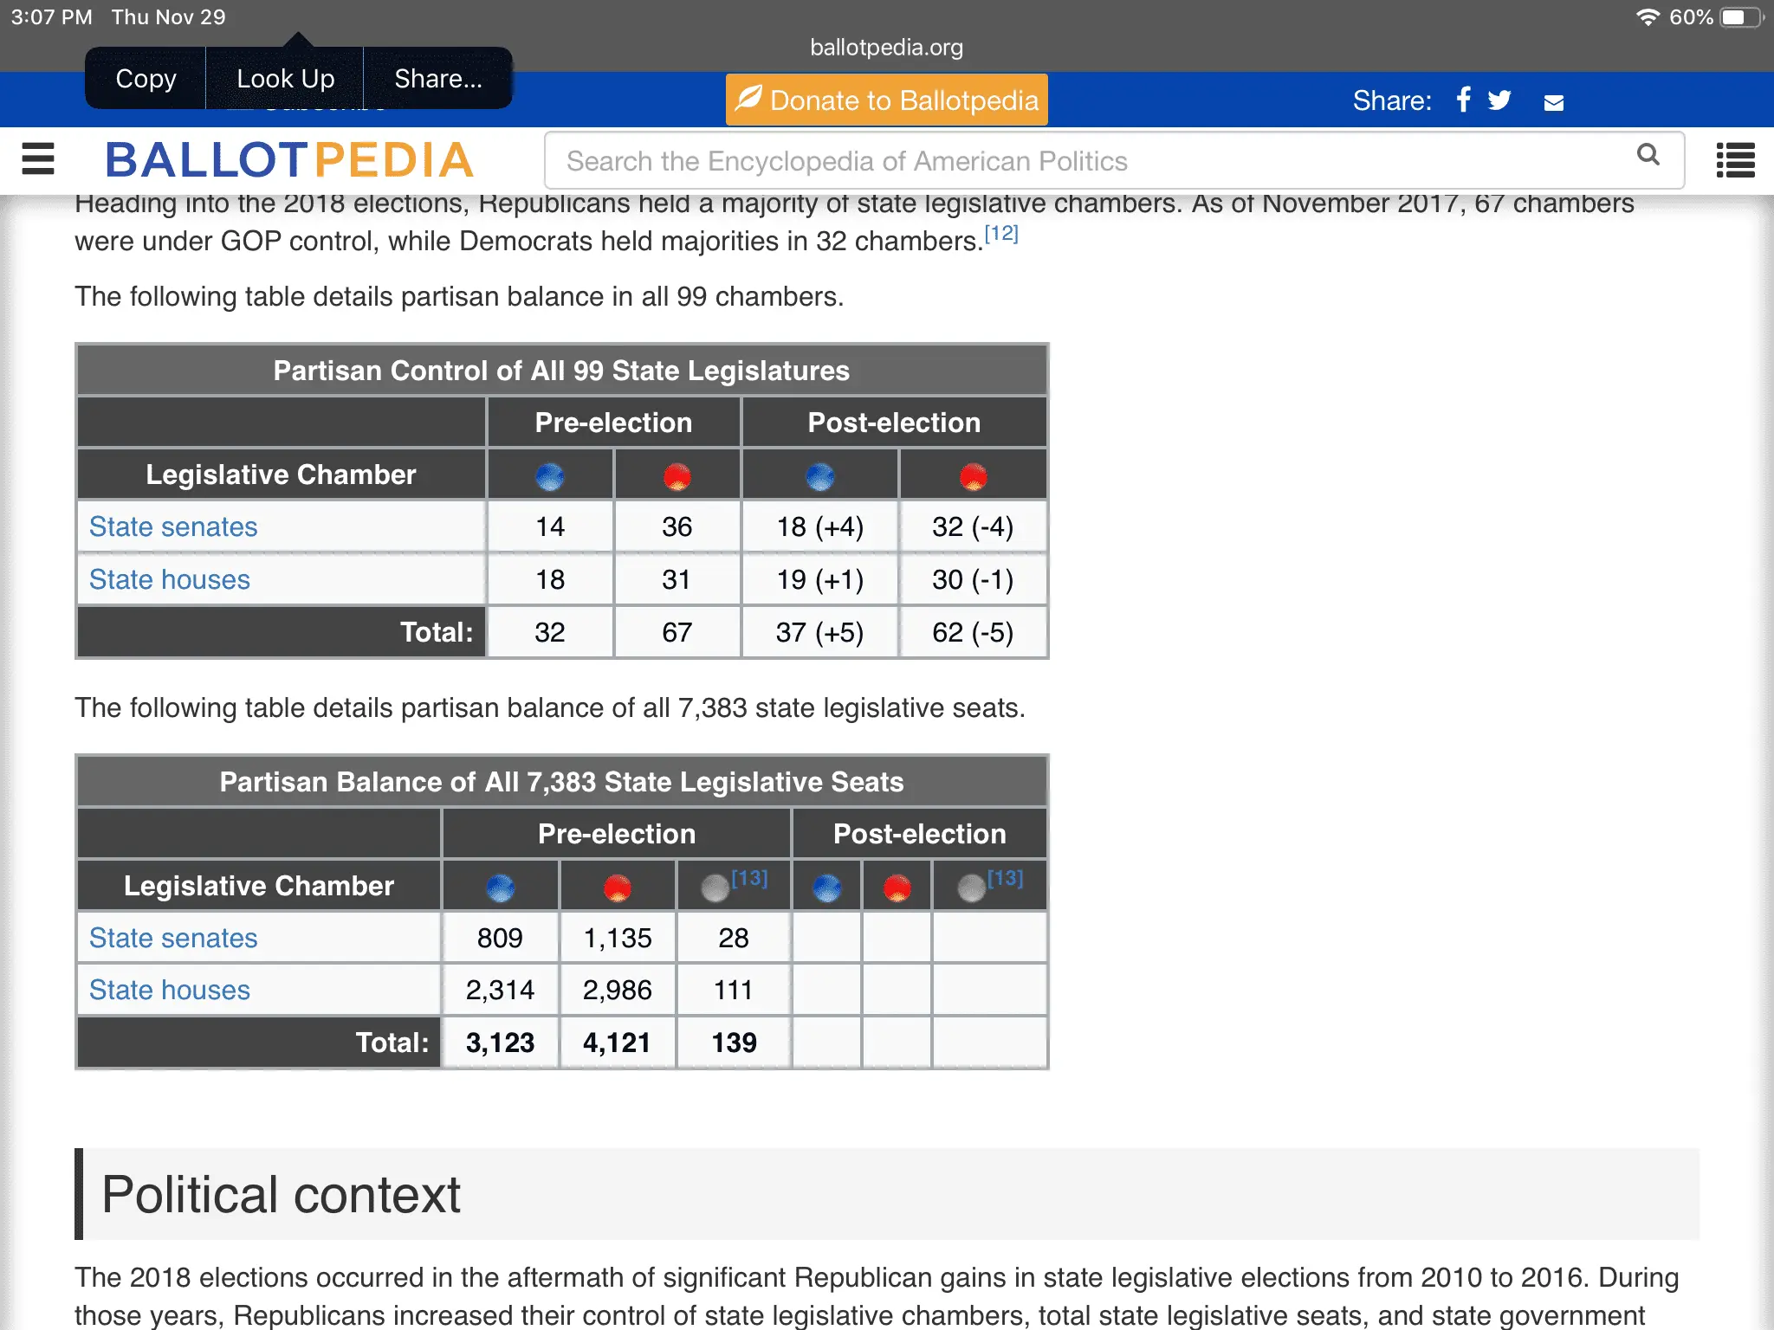Viewport: 1774px width, 1330px height.
Task: Open the hamburger menu on the left
Action: pyautogui.click(x=38, y=159)
